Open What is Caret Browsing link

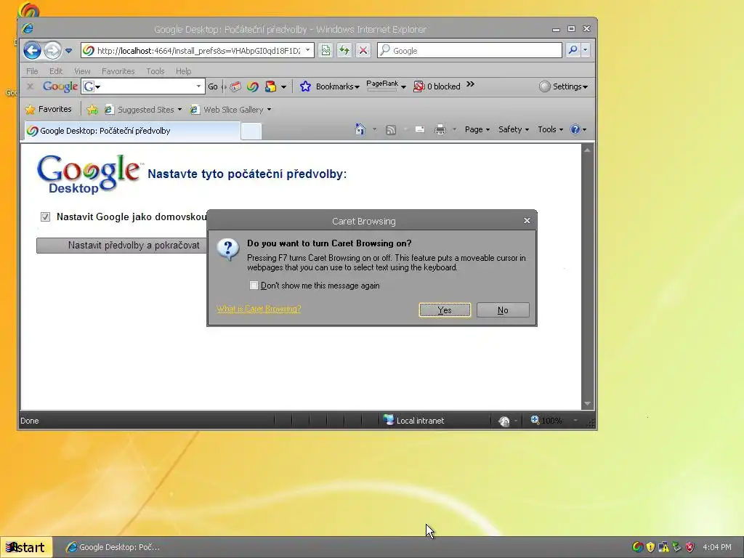click(x=259, y=309)
